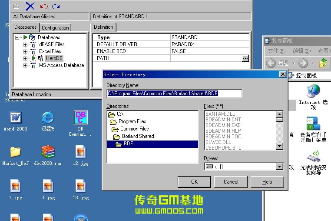
Task: Confirm directory with OK button
Action: [x=195, y=182]
